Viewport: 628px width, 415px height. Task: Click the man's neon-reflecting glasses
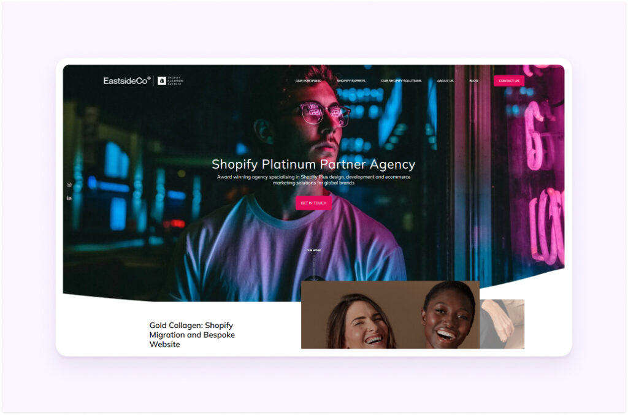point(325,112)
